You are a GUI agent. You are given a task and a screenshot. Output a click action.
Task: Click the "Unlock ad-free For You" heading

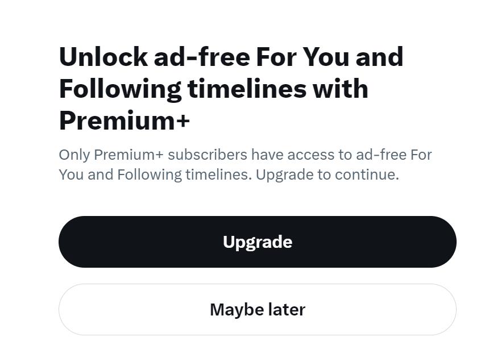pos(231,57)
